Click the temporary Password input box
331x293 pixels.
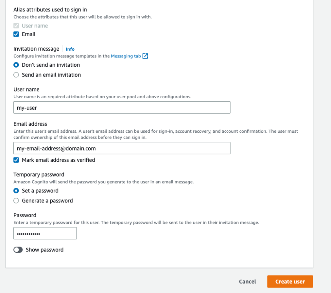point(45,233)
